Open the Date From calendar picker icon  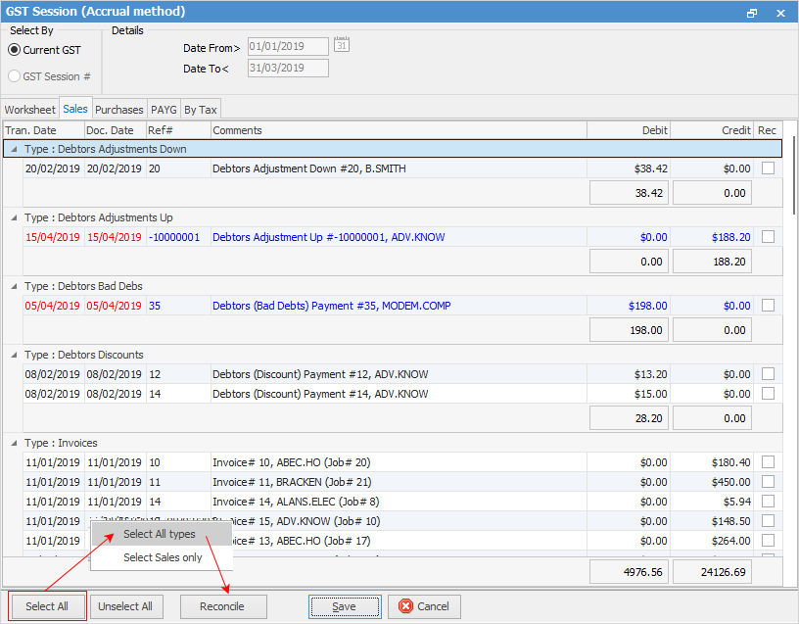[342, 45]
